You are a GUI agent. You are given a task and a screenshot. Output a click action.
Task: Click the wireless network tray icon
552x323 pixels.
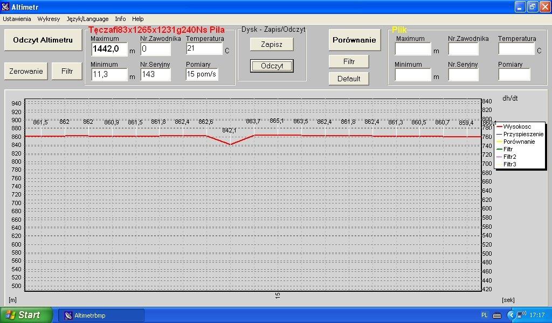[521, 315]
